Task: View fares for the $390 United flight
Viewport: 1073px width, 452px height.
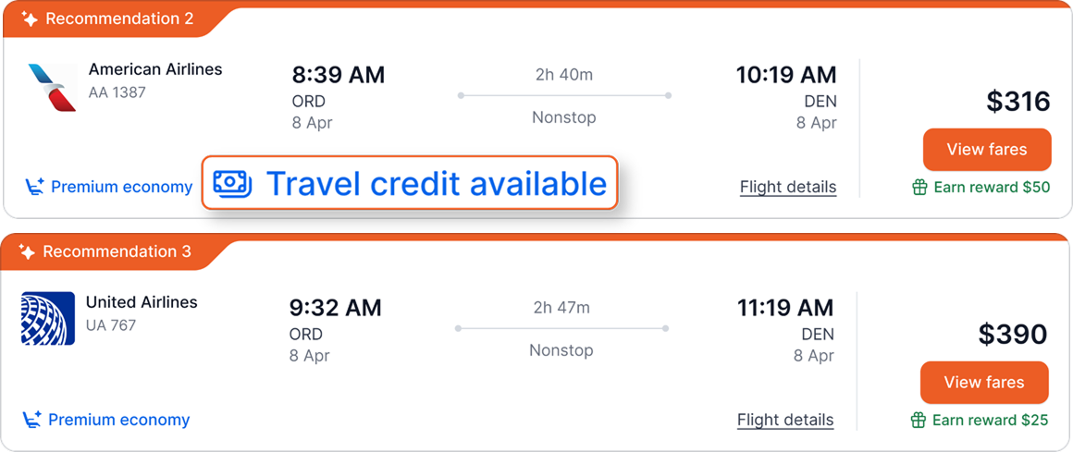Action: pyautogui.click(x=984, y=382)
